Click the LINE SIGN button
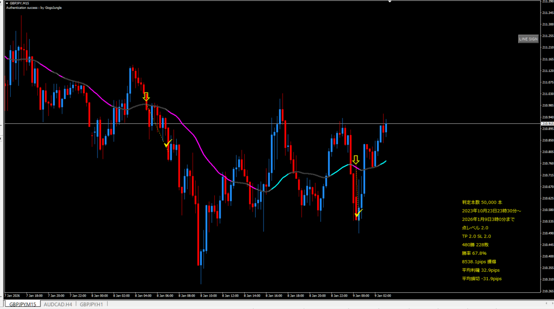The width and height of the screenshot is (554, 309). pyautogui.click(x=528, y=39)
